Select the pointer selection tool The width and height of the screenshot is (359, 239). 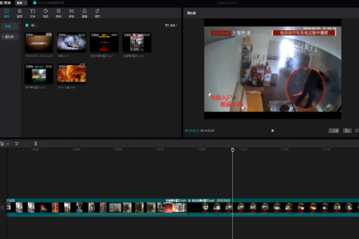pos(3,144)
